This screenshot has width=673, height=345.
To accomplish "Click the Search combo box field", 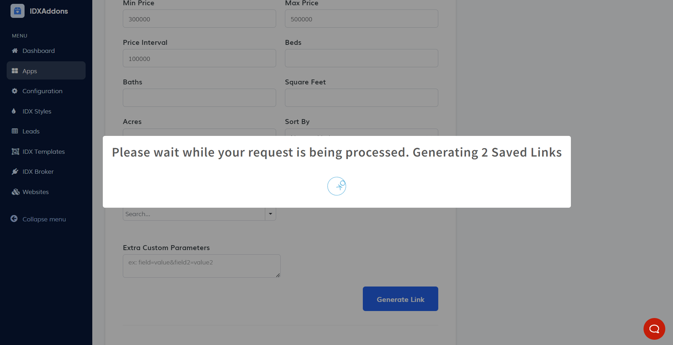I will 194,214.
